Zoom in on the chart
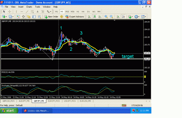The image size is (182, 118). point(106,17)
